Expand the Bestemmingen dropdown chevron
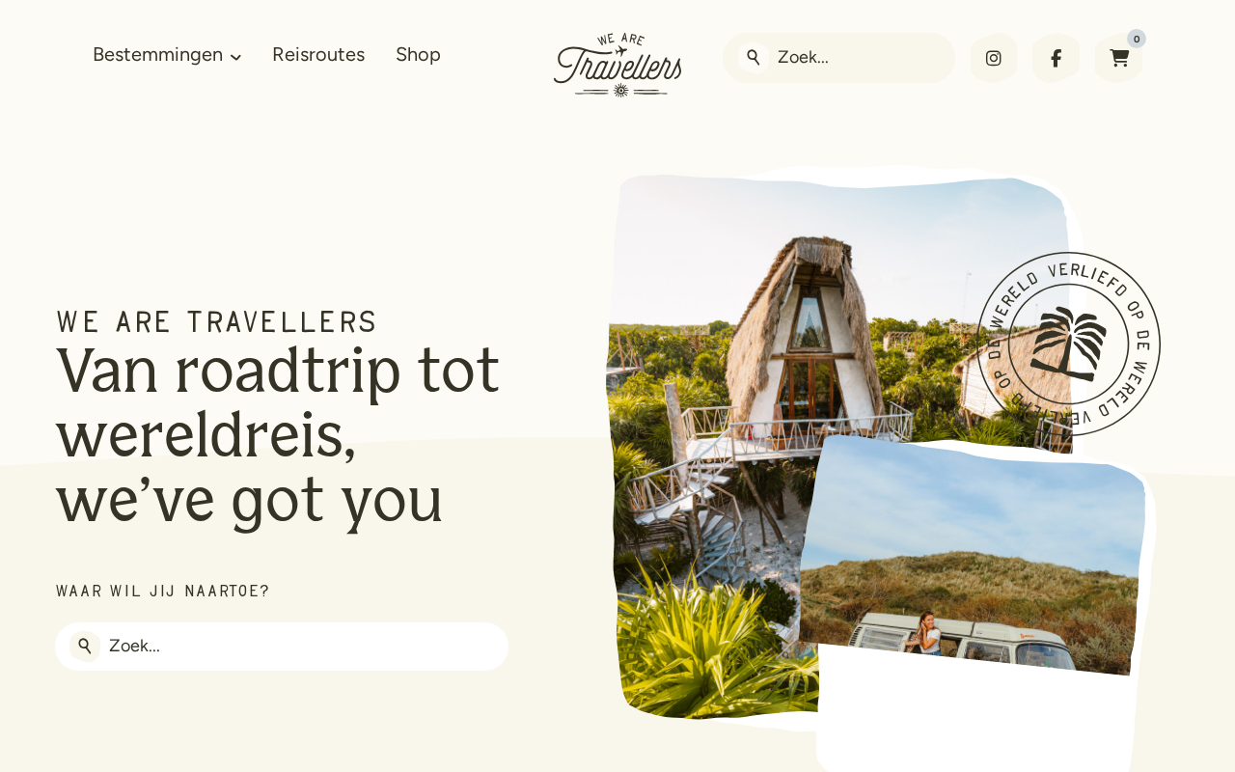1235x772 pixels. click(235, 57)
